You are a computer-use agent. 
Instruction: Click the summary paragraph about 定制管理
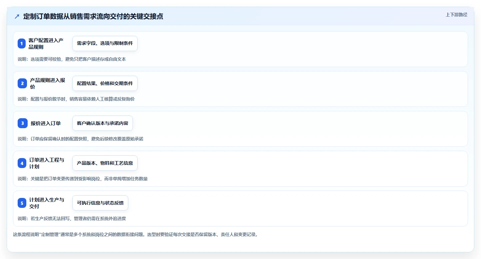(x=135, y=234)
